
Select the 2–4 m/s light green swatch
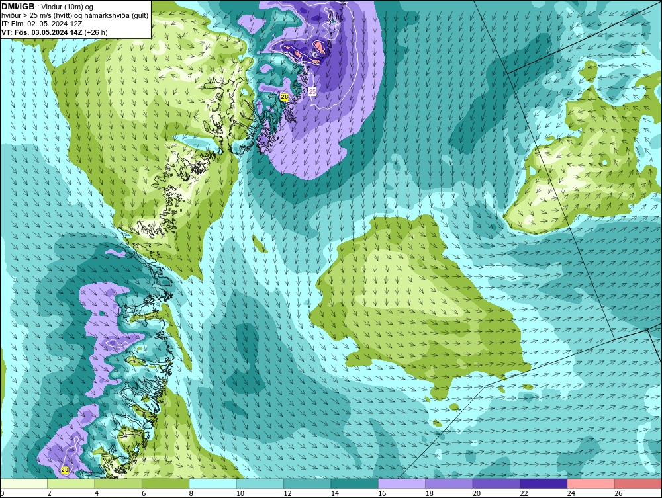71,483
